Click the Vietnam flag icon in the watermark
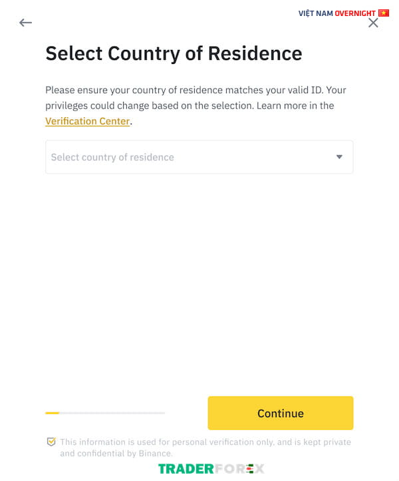The height and width of the screenshot is (481, 399). [x=383, y=13]
